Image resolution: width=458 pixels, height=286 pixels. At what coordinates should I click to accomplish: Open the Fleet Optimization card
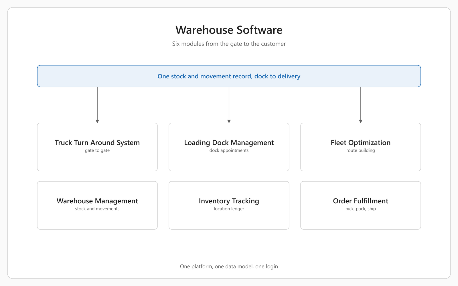coord(361,147)
